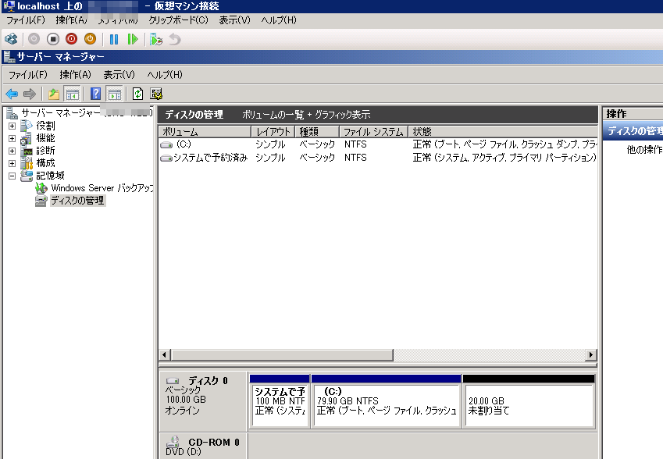
Task: Sort by ボリューム column header
Action: click(x=205, y=132)
